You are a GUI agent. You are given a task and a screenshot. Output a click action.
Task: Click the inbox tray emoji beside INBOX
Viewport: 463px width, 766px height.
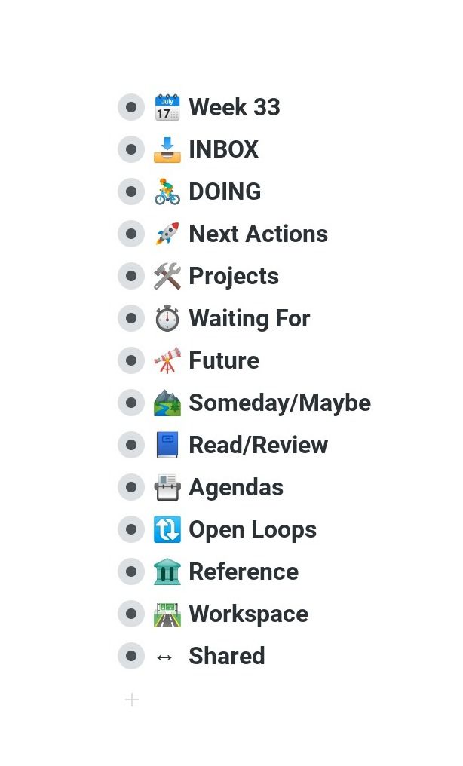(167, 149)
